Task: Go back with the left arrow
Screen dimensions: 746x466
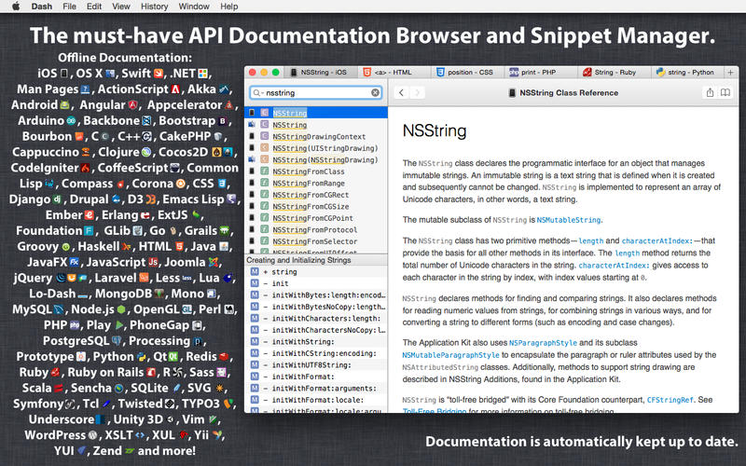Action: click(x=401, y=92)
